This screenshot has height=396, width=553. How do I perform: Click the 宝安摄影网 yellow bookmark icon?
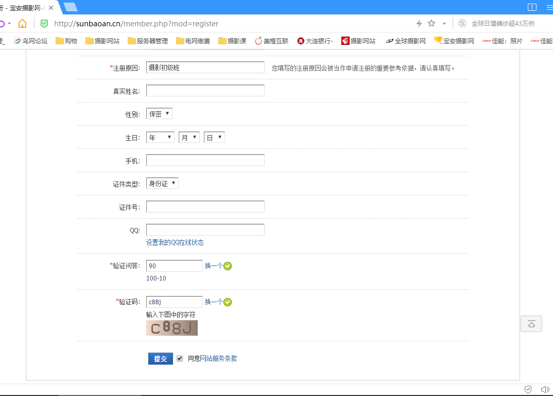click(x=438, y=40)
